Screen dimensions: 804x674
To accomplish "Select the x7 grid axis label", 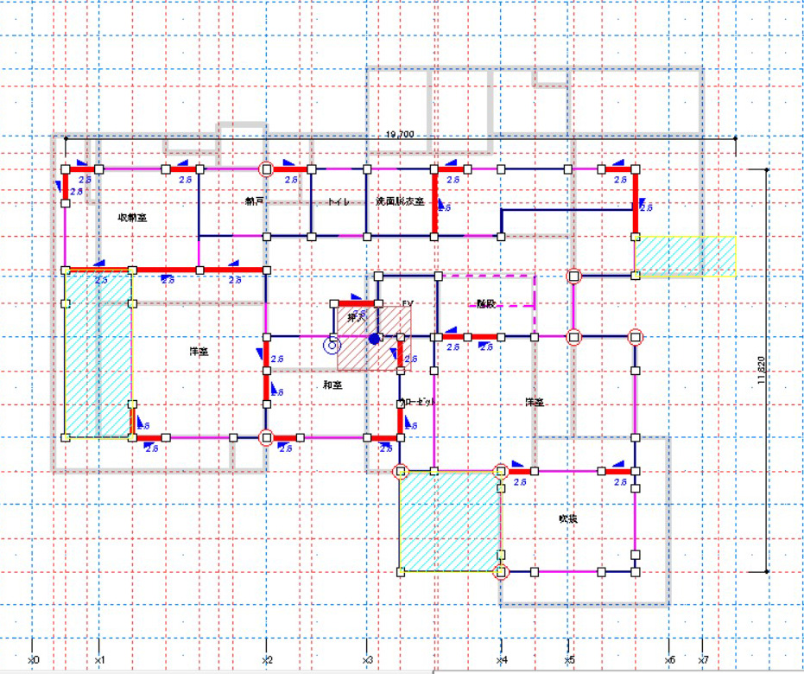I will click(702, 659).
